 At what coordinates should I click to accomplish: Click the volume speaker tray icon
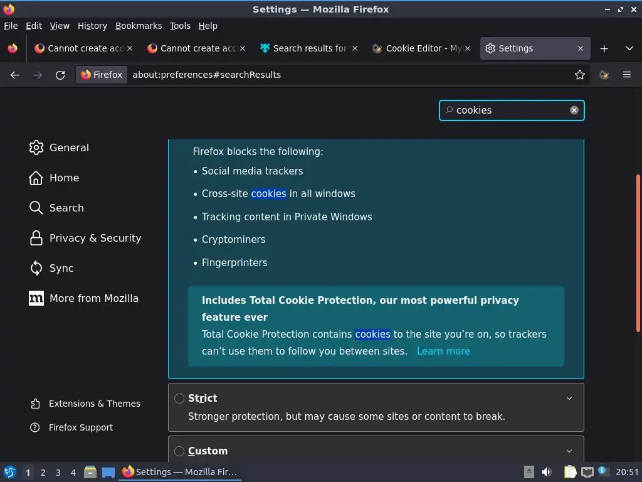tap(547, 472)
